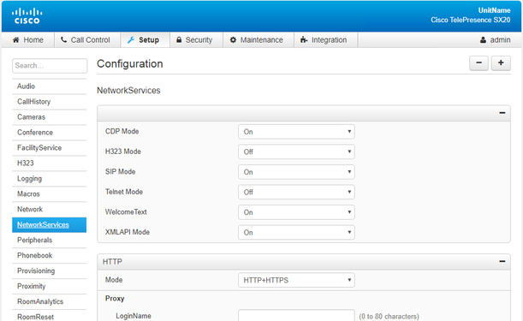Open the Setup tab
Viewport: 523px width, 321px height.
pyautogui.click(x=146, y=40)
